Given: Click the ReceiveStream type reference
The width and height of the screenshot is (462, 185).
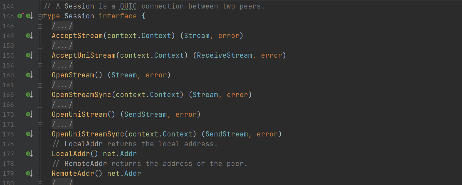Looking at the screenshot, I should coord(224,55).
